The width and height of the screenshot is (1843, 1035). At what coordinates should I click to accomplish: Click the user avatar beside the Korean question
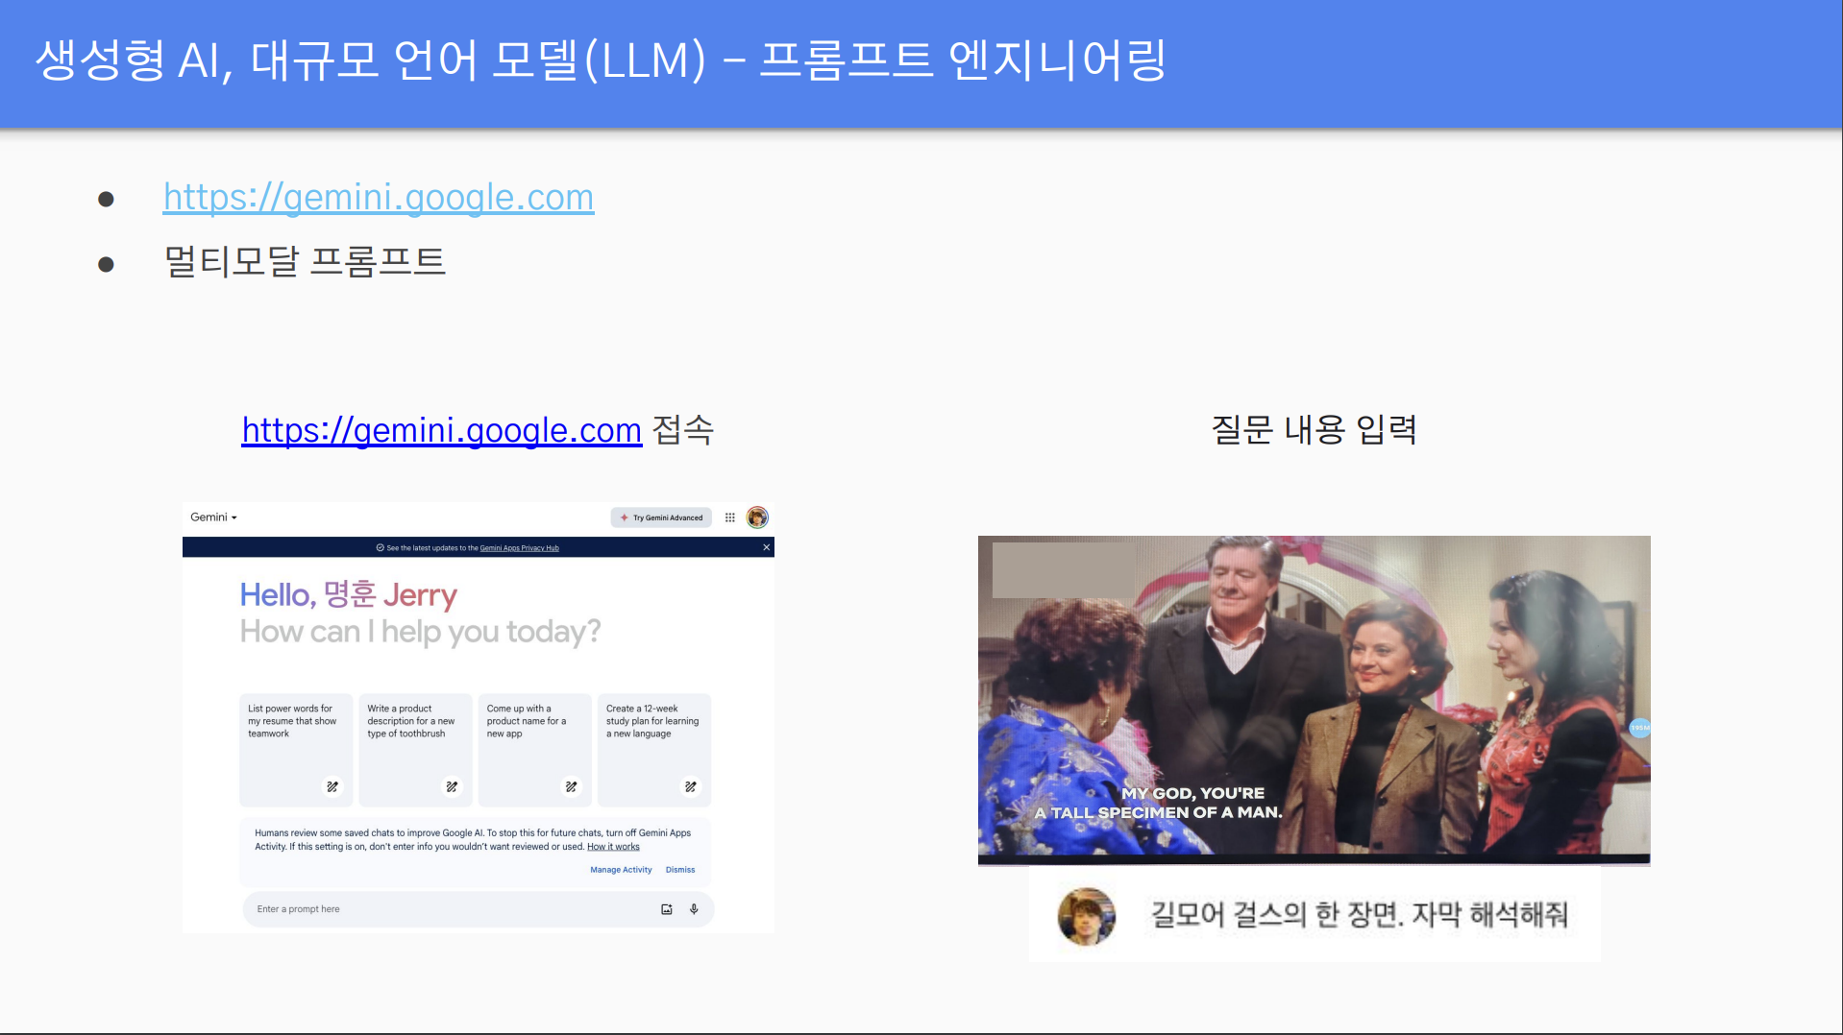(x=1087, y=915)
